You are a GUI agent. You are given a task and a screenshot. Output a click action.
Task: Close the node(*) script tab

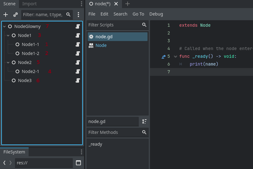pyautogui.click(x=116, y=4)
